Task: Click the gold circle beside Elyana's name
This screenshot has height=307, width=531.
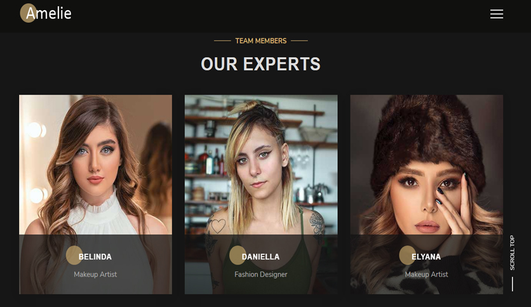Action: pos(407,255)
